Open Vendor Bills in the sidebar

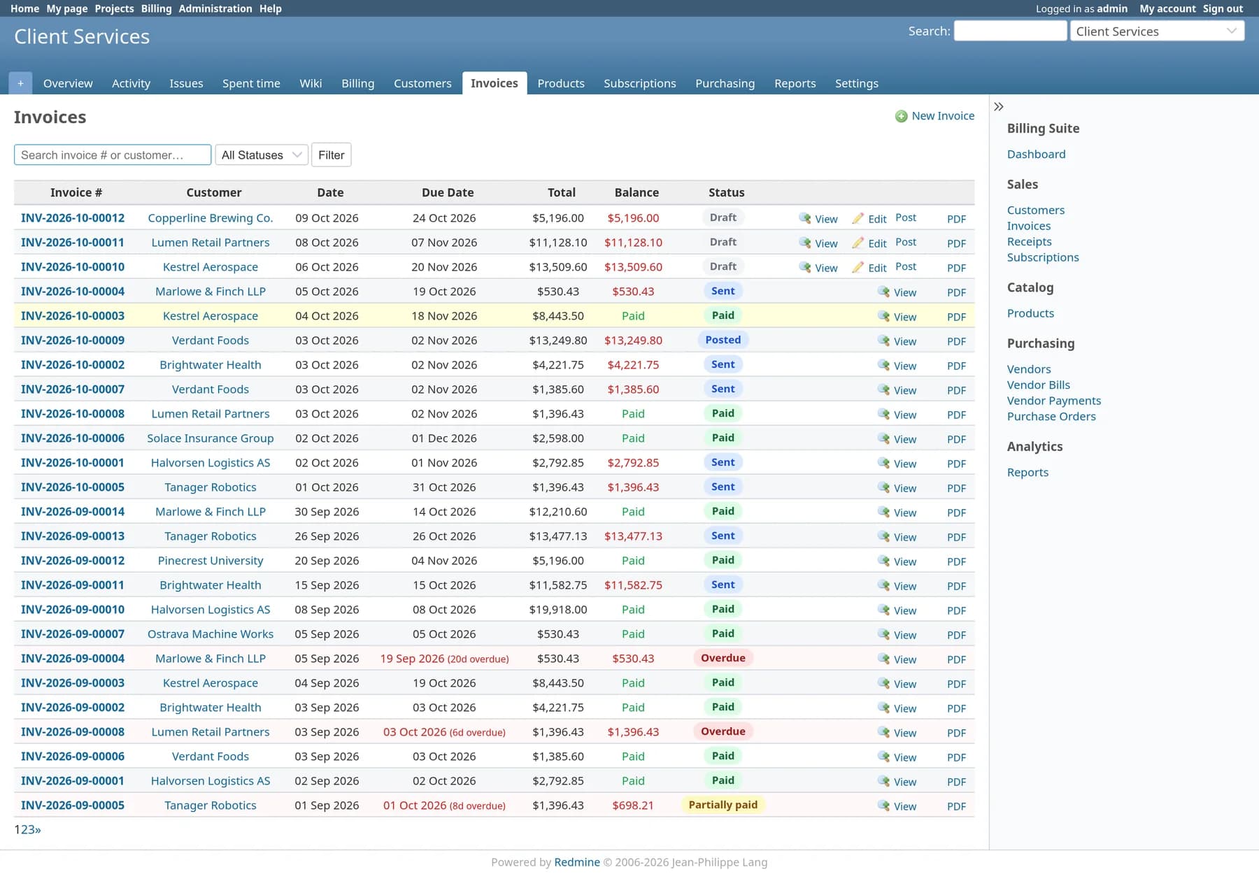click(x=1038, y=385)
